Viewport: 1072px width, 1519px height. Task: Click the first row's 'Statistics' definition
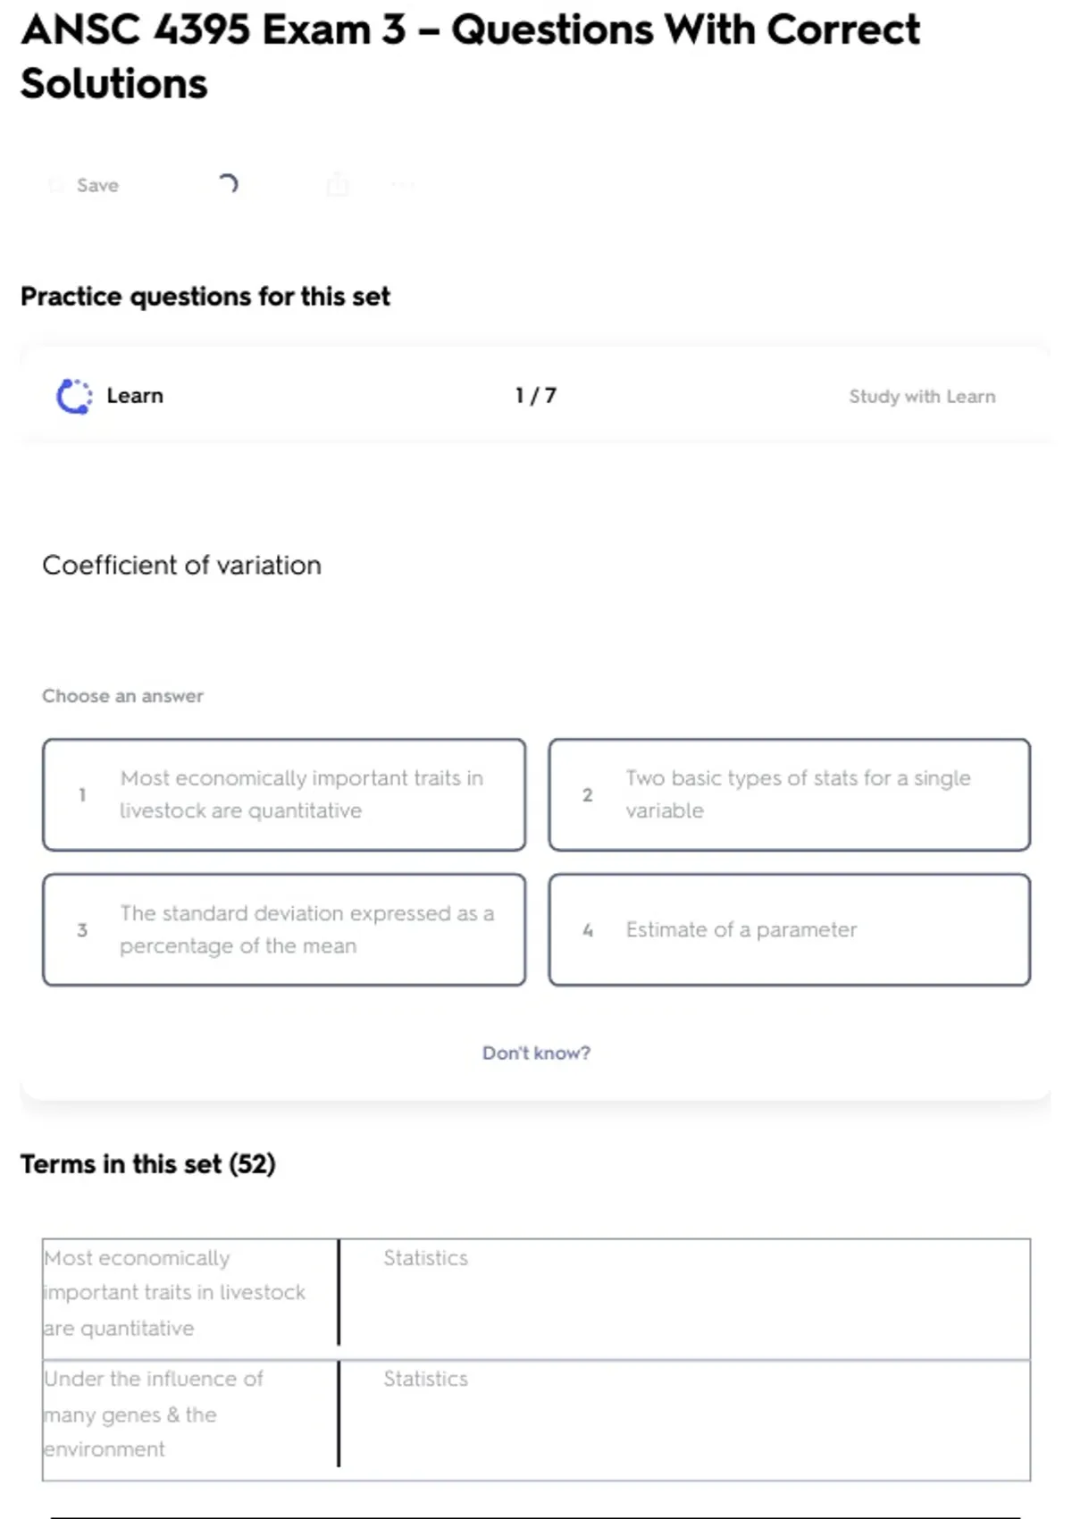click(425, 1258)
